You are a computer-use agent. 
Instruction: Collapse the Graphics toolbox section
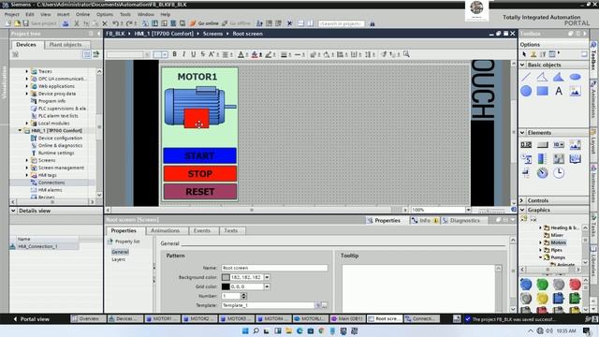coord(522,210)
